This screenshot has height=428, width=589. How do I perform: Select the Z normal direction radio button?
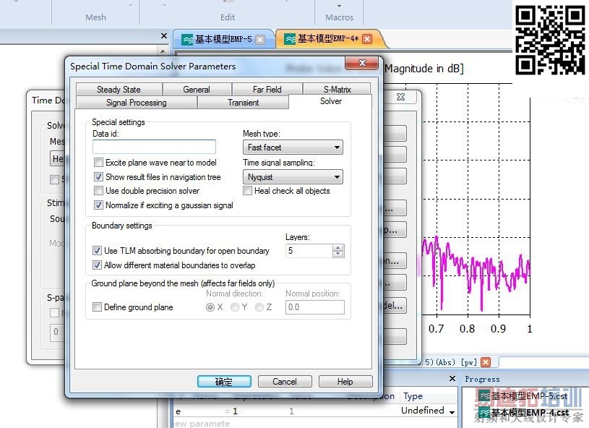(x=259, y=307)
